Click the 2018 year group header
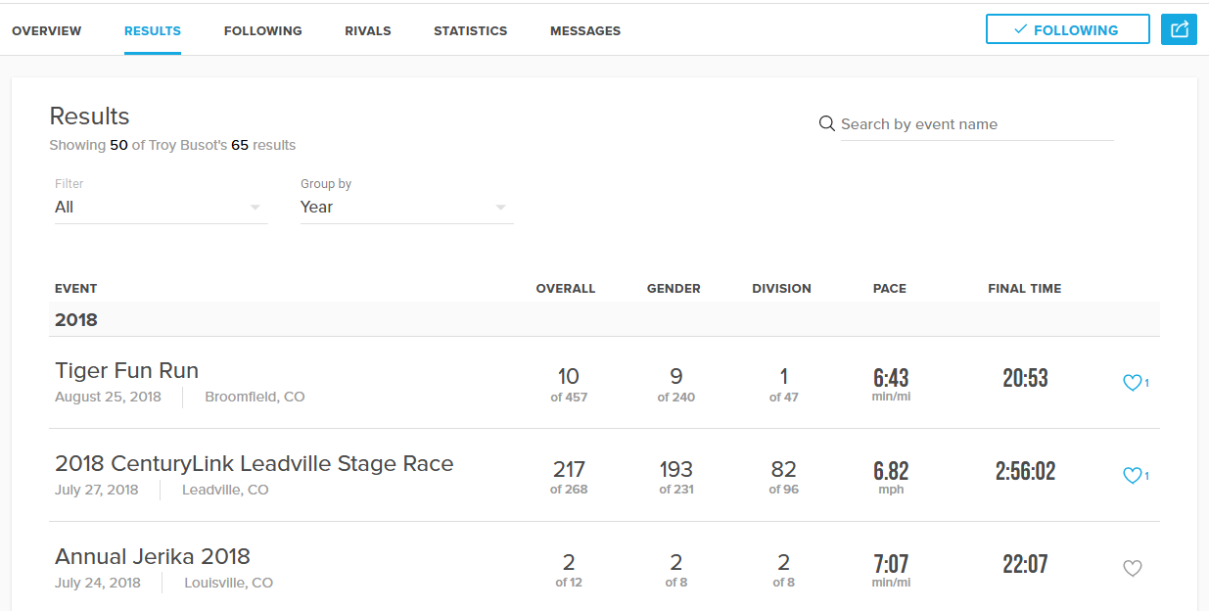The width and height of the screenshot is (1209, 611). (76, 320)
